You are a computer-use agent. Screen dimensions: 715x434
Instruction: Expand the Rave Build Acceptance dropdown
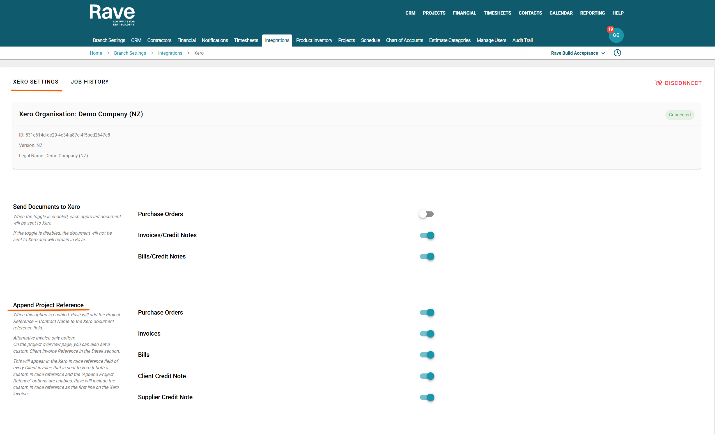point(578,53)
